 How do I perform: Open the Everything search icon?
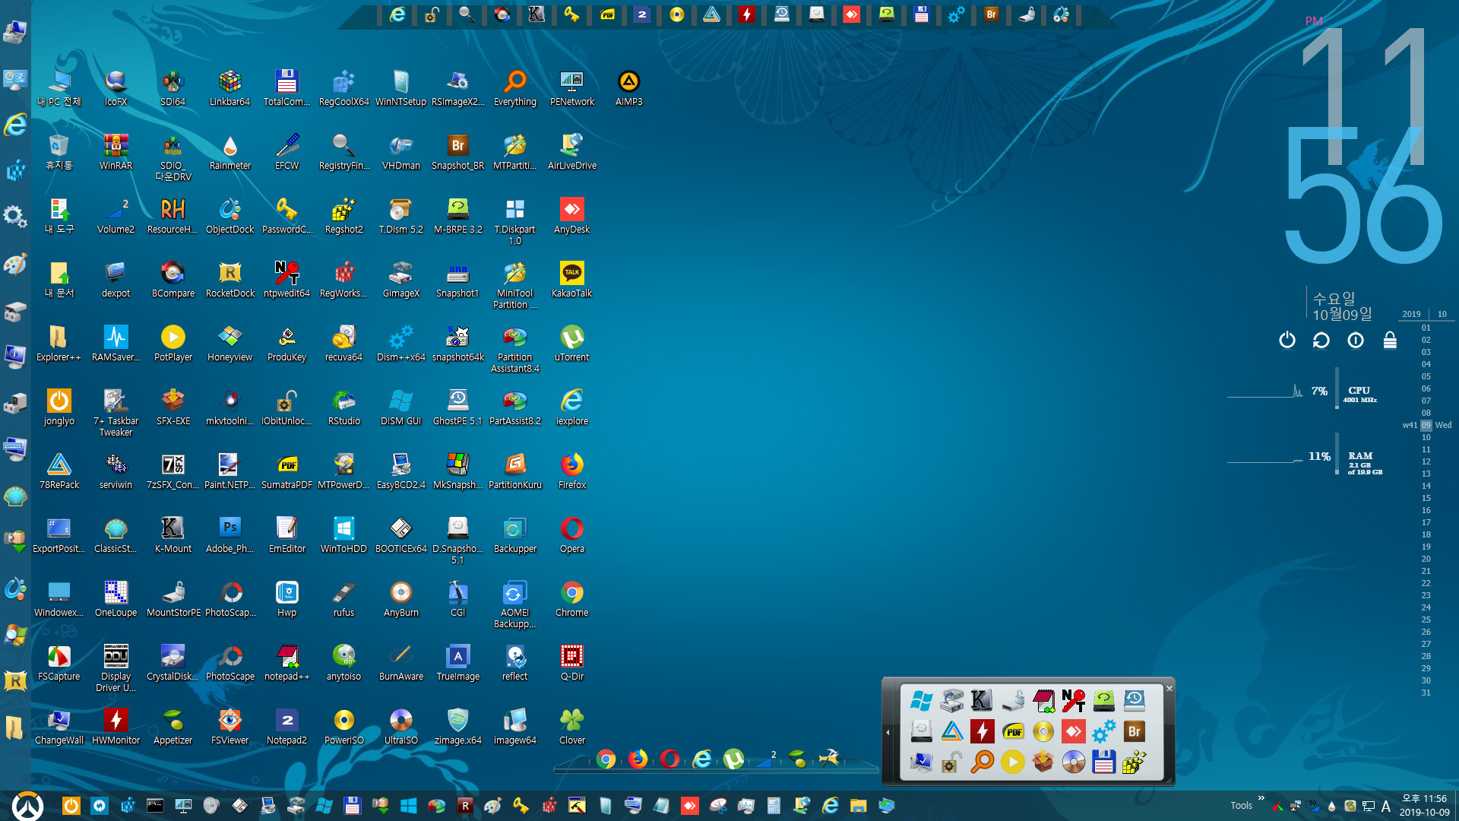click(514, 87)
